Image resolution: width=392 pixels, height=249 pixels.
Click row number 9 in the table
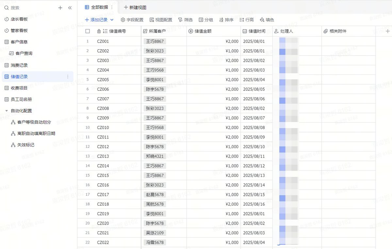[88, 118]
